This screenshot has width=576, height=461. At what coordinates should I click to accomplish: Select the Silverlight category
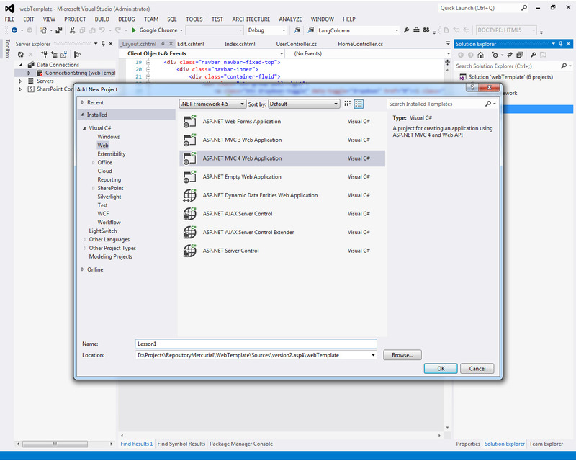[109, 197]
